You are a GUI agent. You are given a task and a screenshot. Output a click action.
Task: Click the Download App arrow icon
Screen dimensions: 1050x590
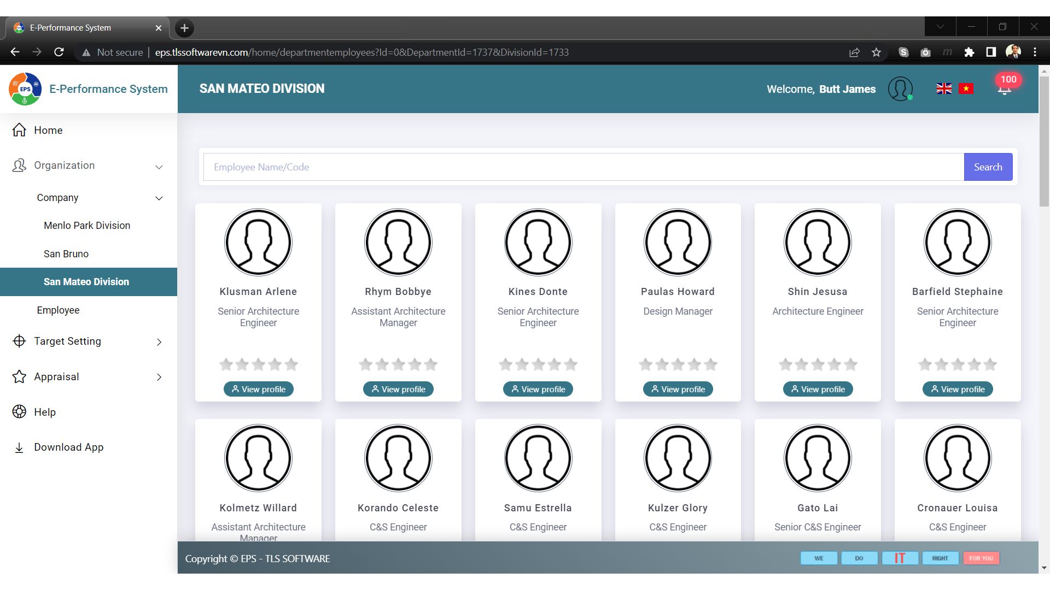[x=19, y=447]
